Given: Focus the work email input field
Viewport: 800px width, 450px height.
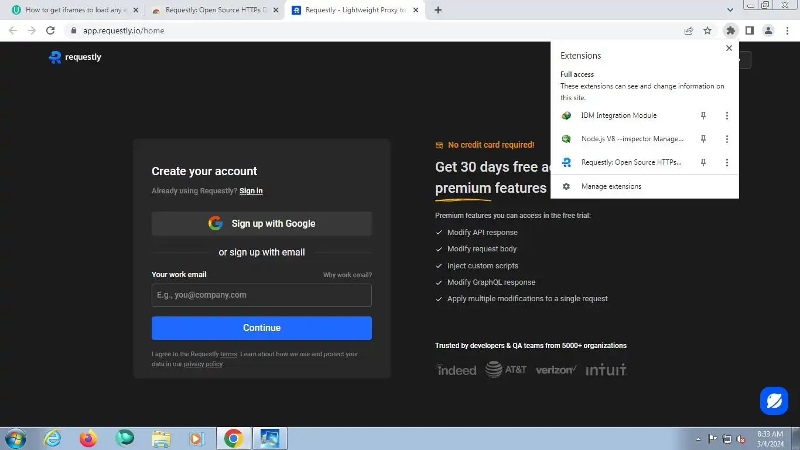Looking at the screenshot, I should pos(262,295).
